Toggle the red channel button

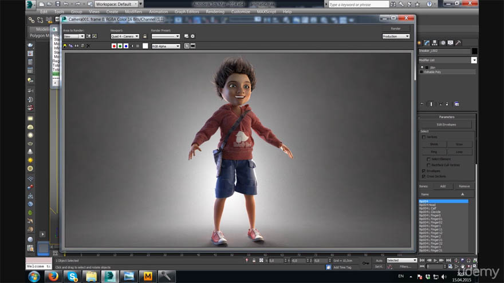[114, 46]
